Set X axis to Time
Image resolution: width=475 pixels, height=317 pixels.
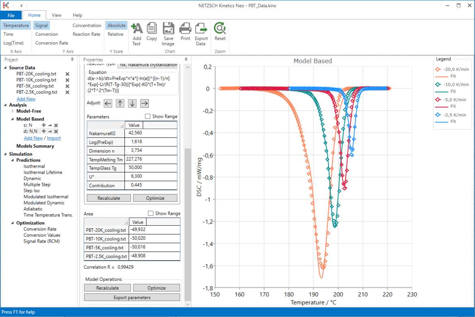[8, 34]
